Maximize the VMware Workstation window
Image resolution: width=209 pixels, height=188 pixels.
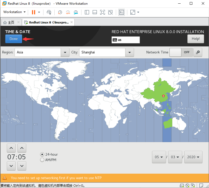[191, 3]
